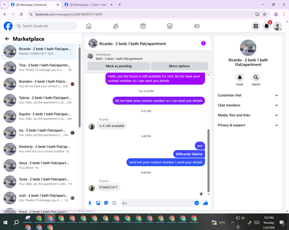Viewport: 289px width, 230px height.
Task: Switch to the Marketplace 2 beds tab
Action: (x=88, y=5)
